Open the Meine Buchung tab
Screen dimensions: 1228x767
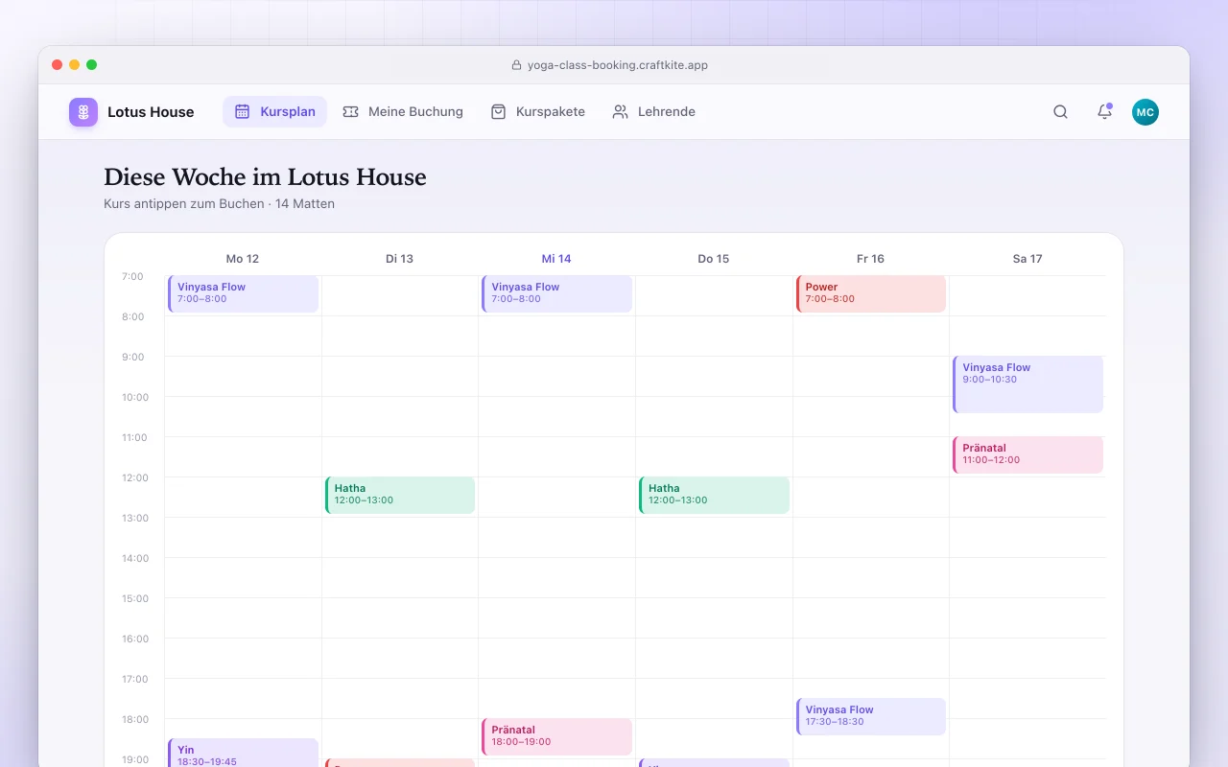pyautogui.click(x=403, y=112)
